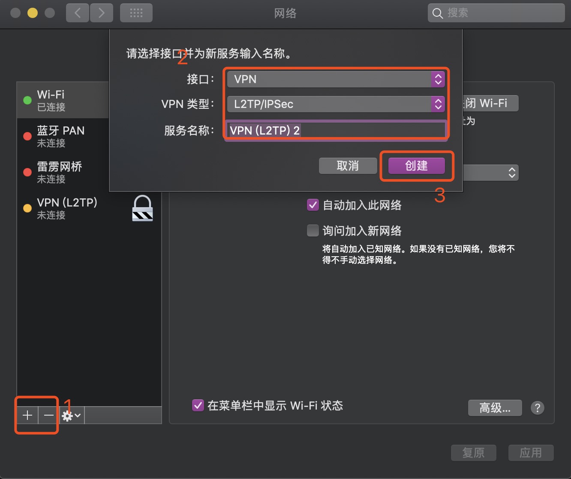Toggle the 自动加入此网络 checkbox
This screenshot has height=479, width=571.
(313, 205)
